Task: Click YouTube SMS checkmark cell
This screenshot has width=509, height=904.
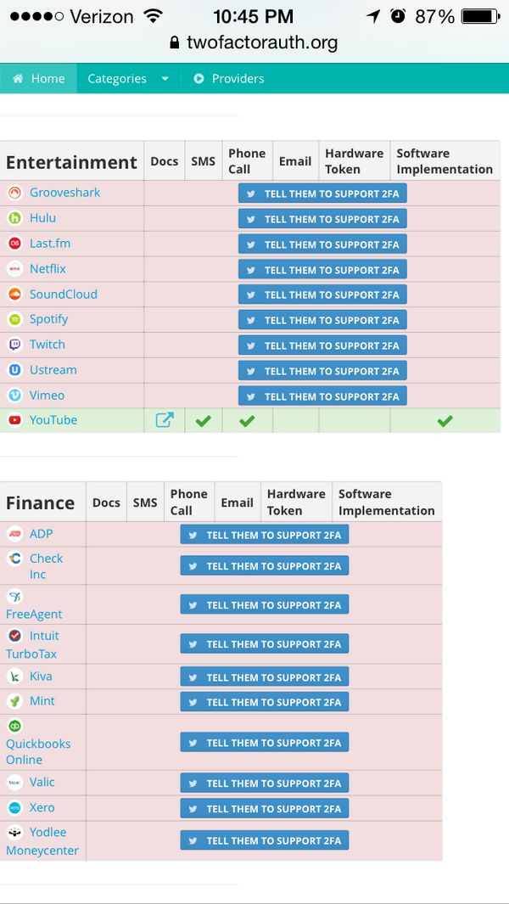Action: point(203,421)
